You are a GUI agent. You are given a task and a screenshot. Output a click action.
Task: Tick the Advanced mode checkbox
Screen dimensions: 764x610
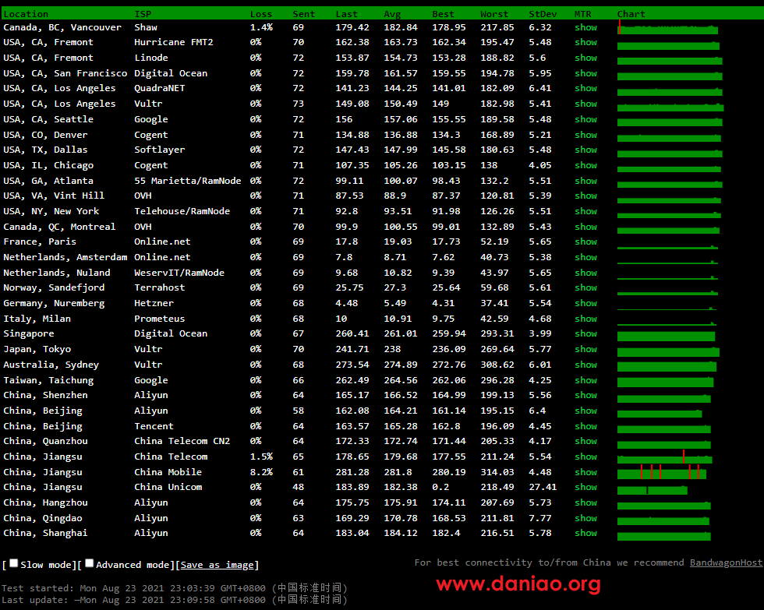coord(89,563)
